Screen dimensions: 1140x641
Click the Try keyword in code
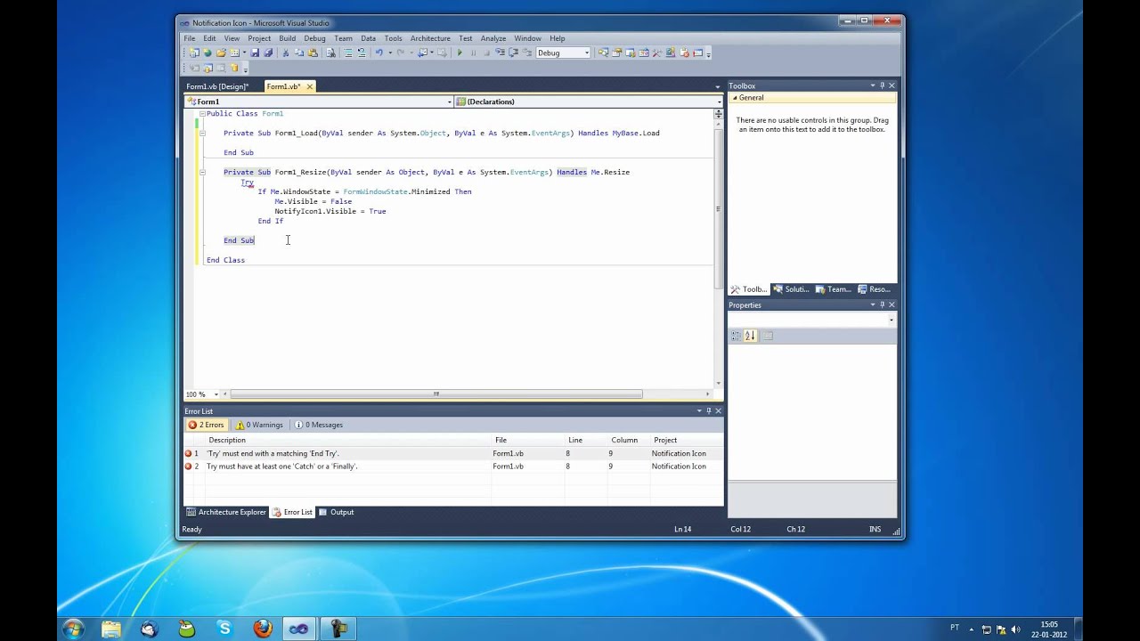247,183
